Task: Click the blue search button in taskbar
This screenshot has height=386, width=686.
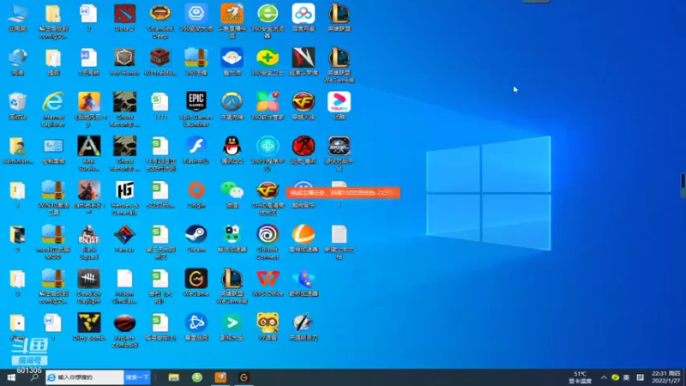Action: [x=137, y=377]
